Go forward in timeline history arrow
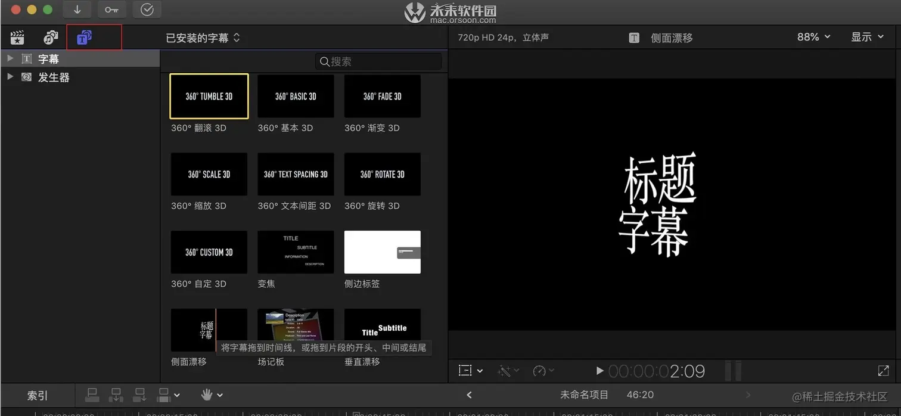 [x=748, y=395]
